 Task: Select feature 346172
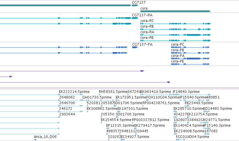tap(65, 109)
